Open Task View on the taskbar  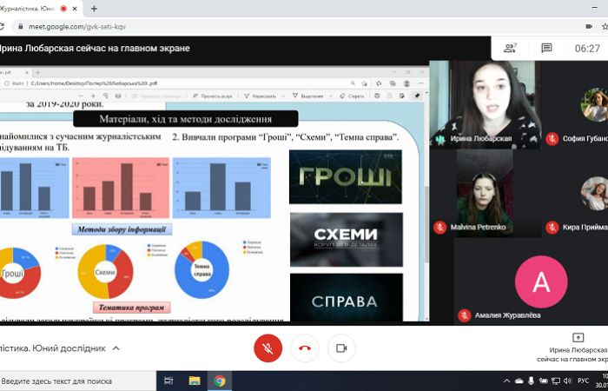[169, 381]
